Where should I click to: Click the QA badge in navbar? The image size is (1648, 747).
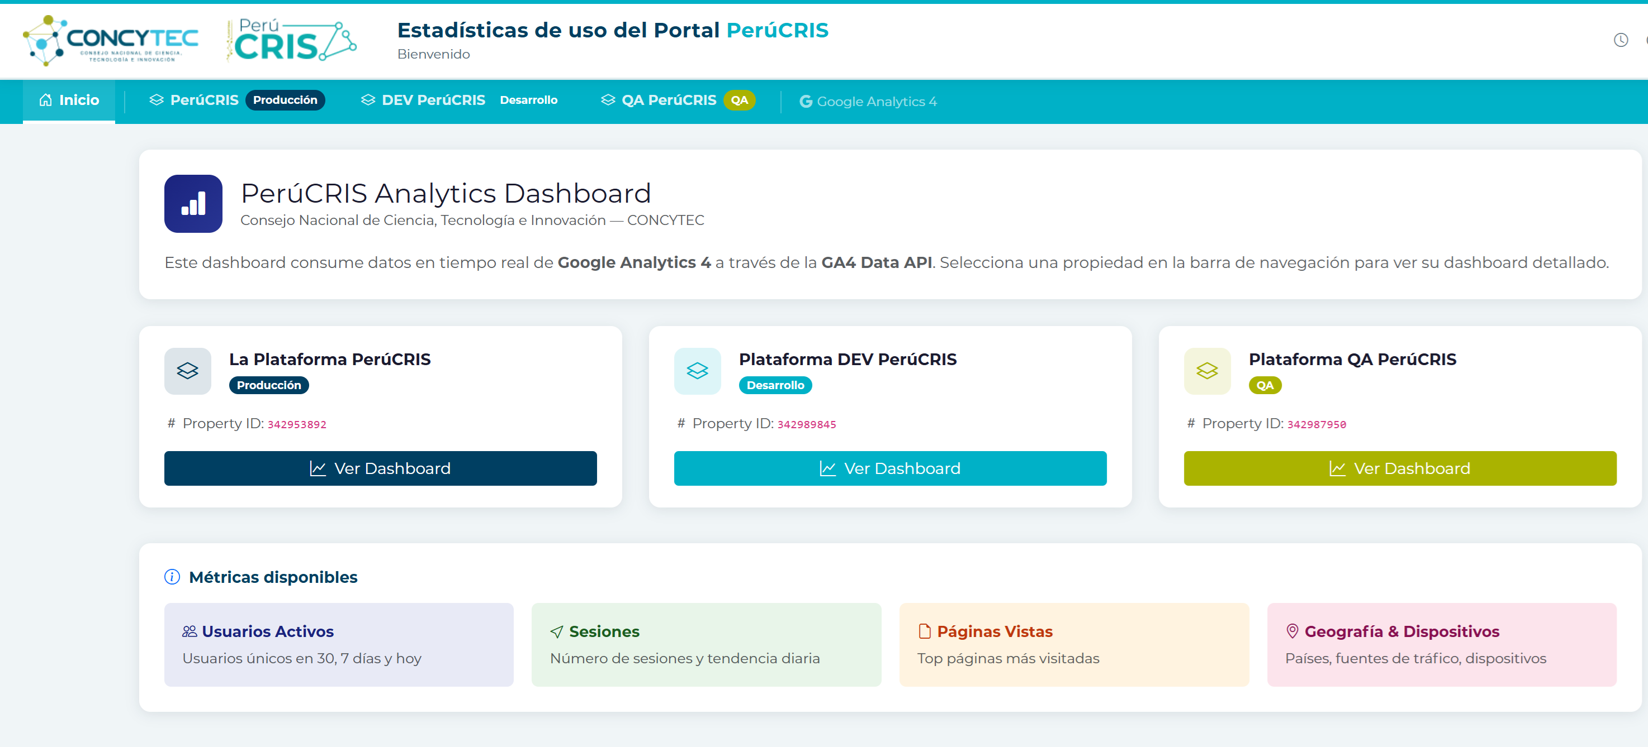[x=740, y=100]
